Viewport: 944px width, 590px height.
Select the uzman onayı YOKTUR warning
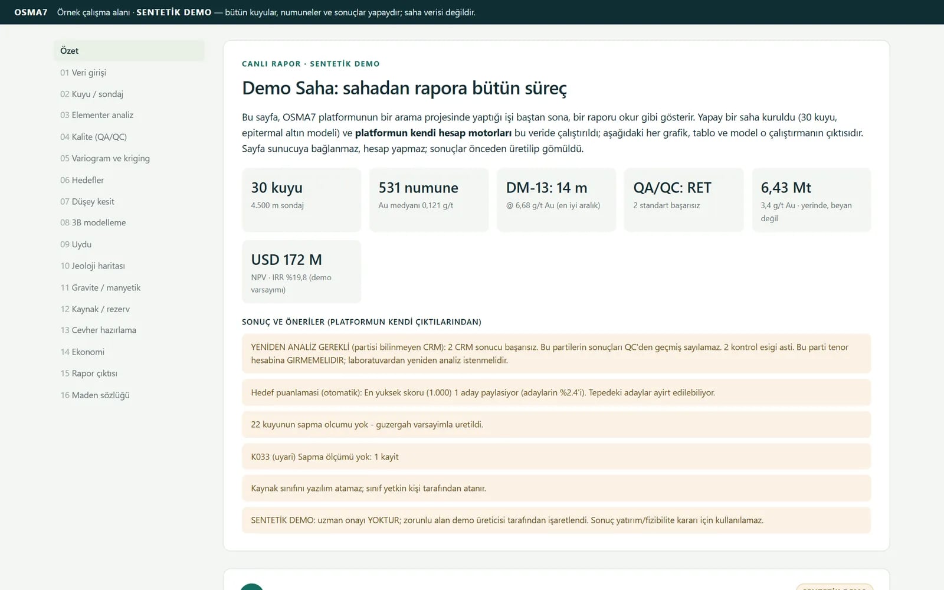[x=556, y=520]
